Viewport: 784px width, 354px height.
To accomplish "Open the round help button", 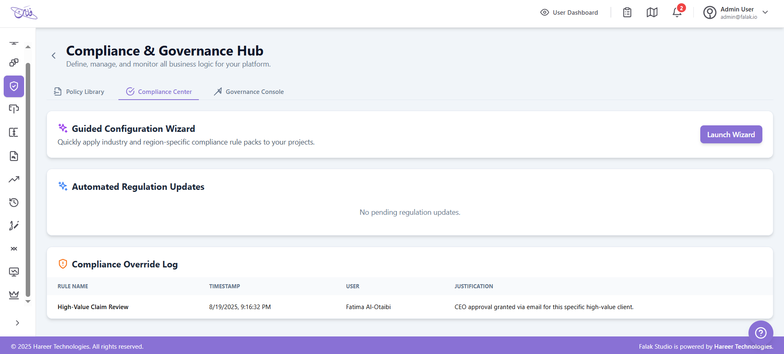I will click(760, 333).
